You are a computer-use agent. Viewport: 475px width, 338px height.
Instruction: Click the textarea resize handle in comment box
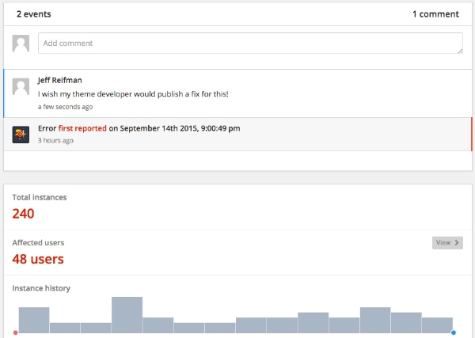(x=459, y=51)
